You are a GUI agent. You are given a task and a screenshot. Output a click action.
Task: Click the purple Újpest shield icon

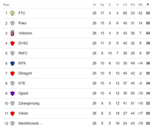pyautogui.click(x=13, y=94)
